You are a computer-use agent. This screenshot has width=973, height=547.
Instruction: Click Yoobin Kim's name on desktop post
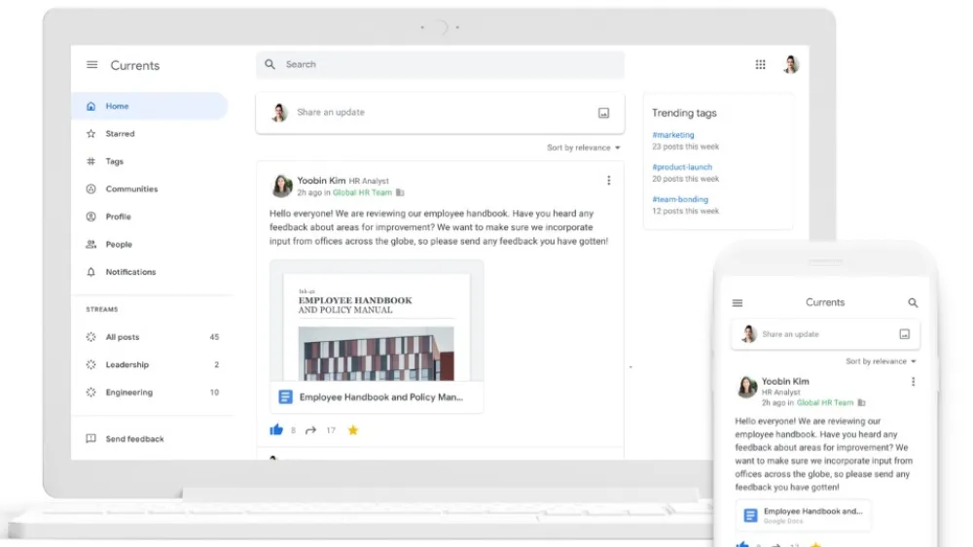pos(321,181)
